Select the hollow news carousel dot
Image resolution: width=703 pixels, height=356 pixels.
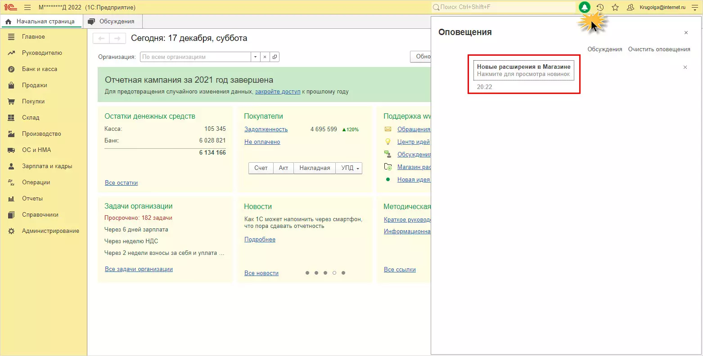coord(334,273)
